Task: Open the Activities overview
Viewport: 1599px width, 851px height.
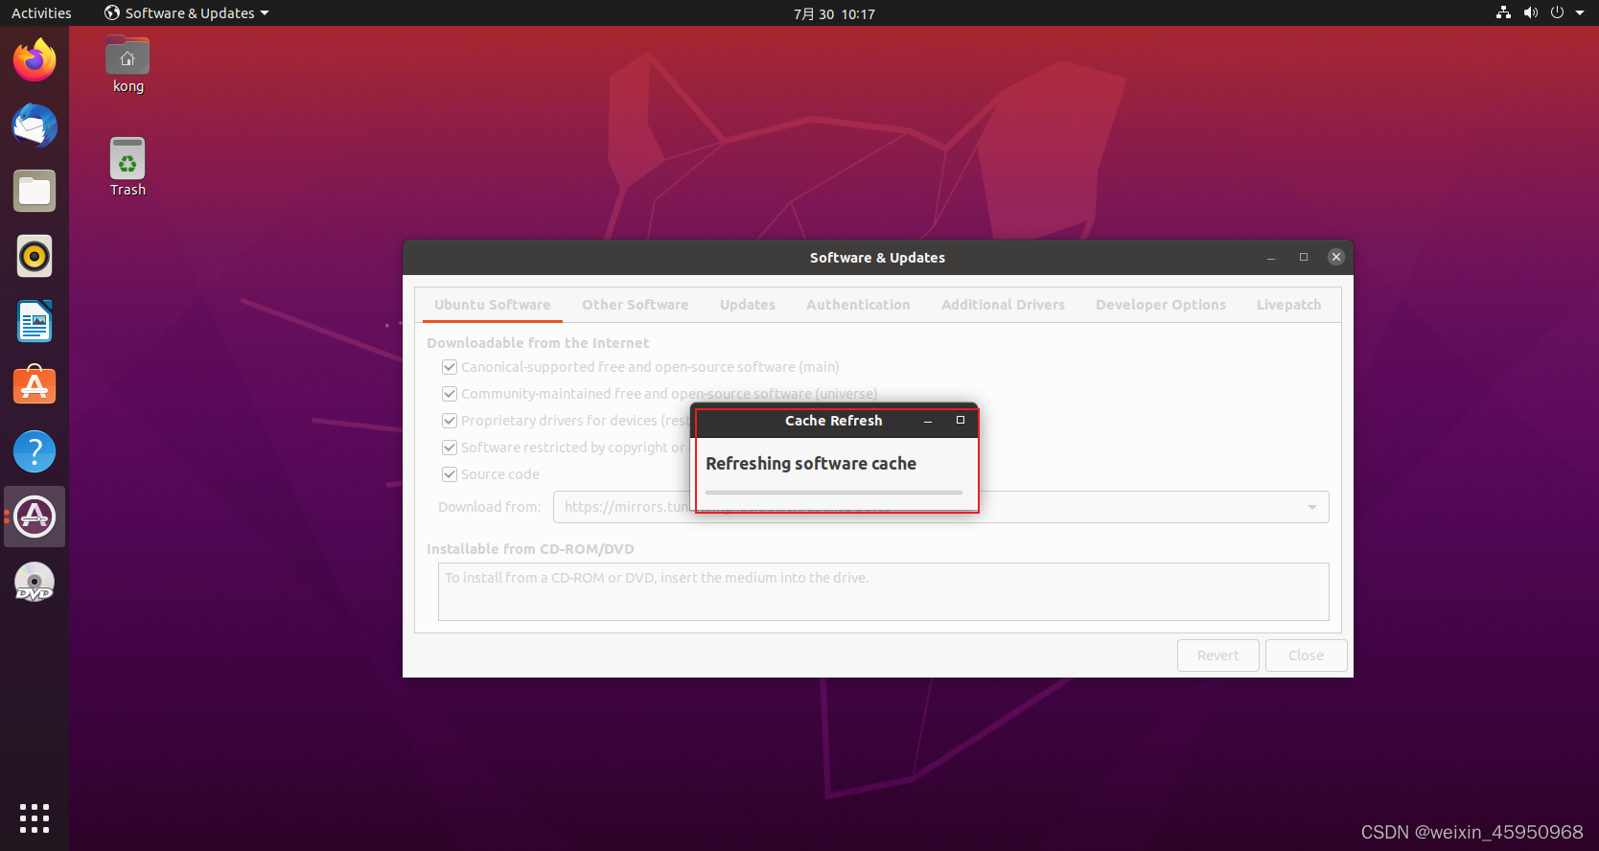Action: tap(41, 12)
